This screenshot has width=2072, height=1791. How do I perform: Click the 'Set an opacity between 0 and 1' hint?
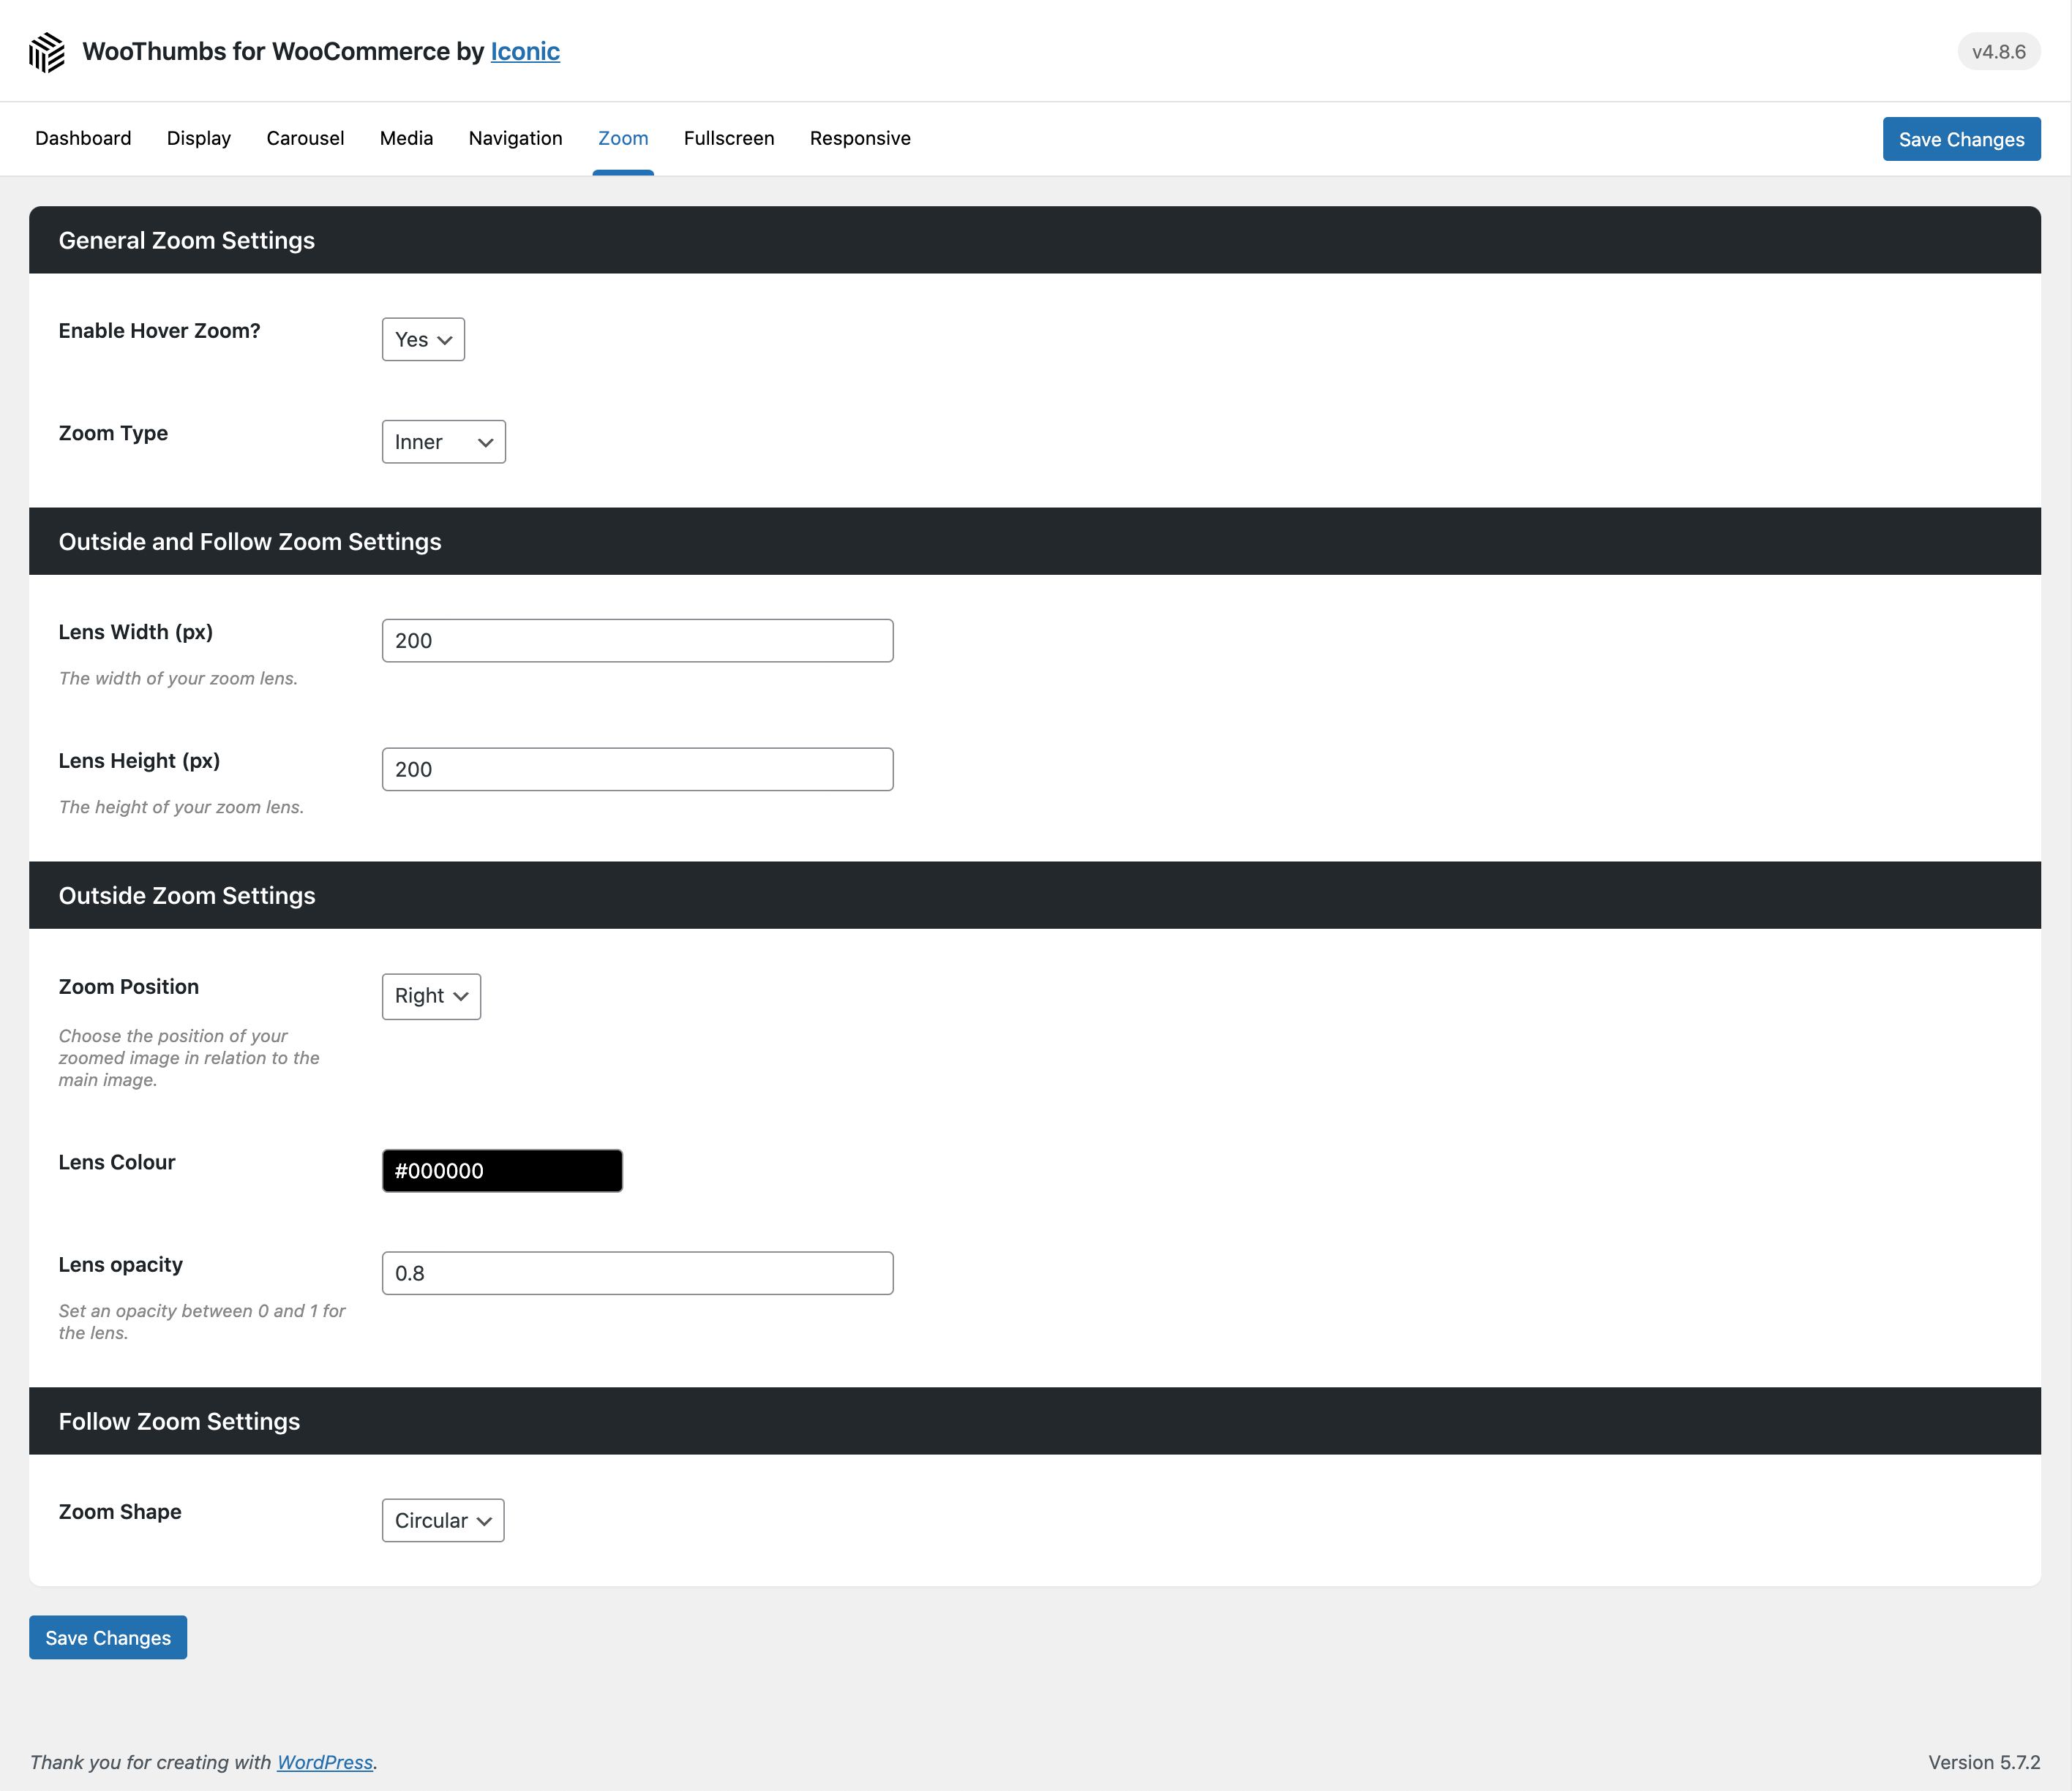coord(202,1321)
